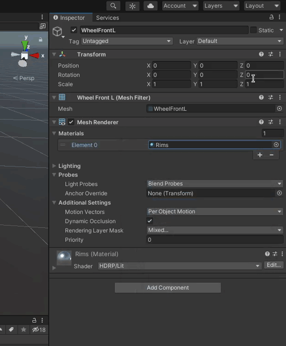This screenshot has width=286, height=346.
Task: Toggle the Inspector lock icon
Action: (x=271, y=17)
